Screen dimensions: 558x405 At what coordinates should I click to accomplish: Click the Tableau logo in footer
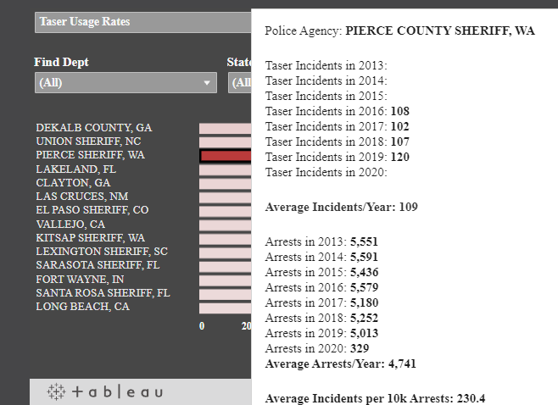click(x=105, y=391)
